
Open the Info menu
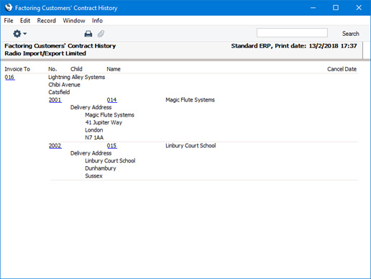97,21
